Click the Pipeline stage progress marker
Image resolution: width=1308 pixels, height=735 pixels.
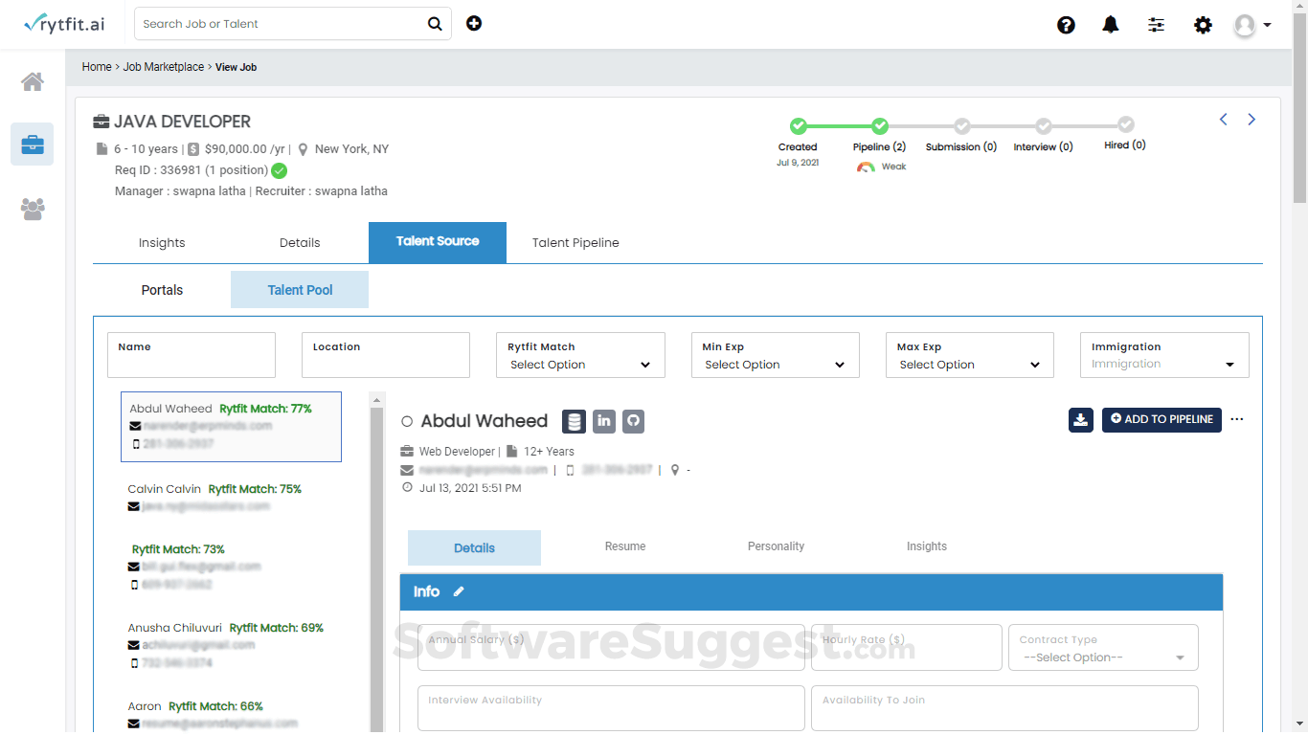[880, 125]
